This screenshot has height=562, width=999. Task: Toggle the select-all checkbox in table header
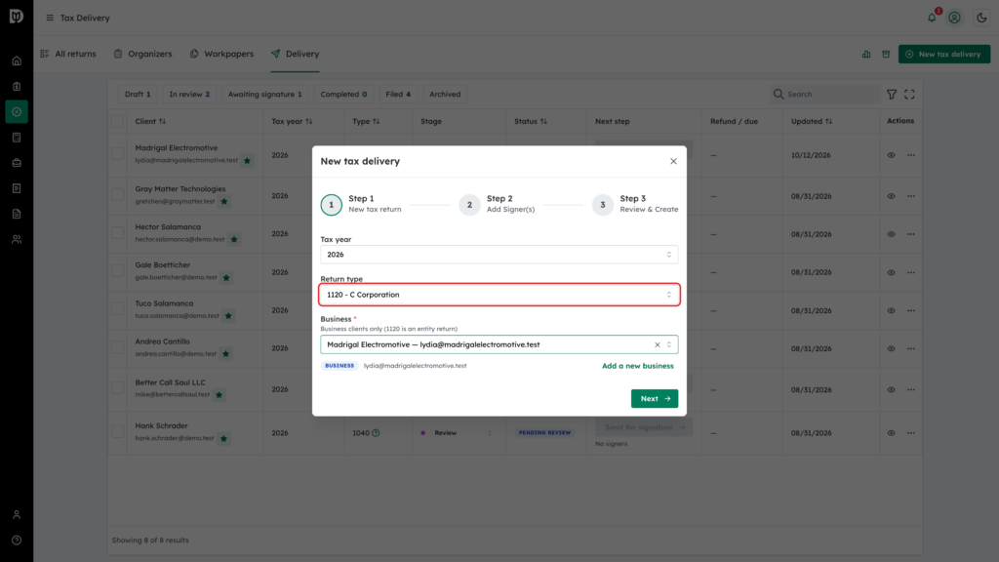coord(117,121)
